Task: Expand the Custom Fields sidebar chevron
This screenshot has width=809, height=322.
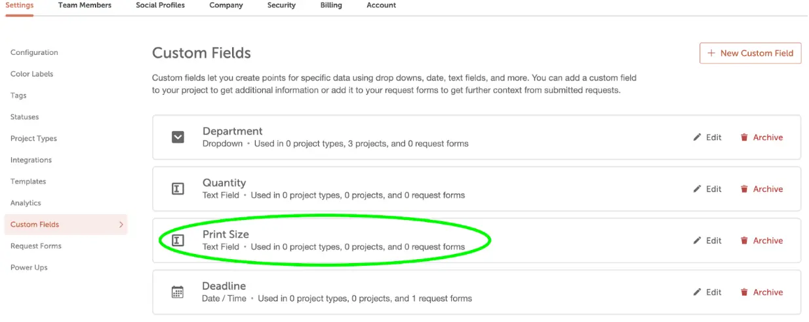Action: click(x=121, y=224)
